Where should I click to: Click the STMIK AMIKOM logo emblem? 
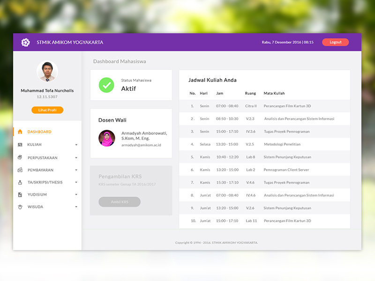click(25, 42)
